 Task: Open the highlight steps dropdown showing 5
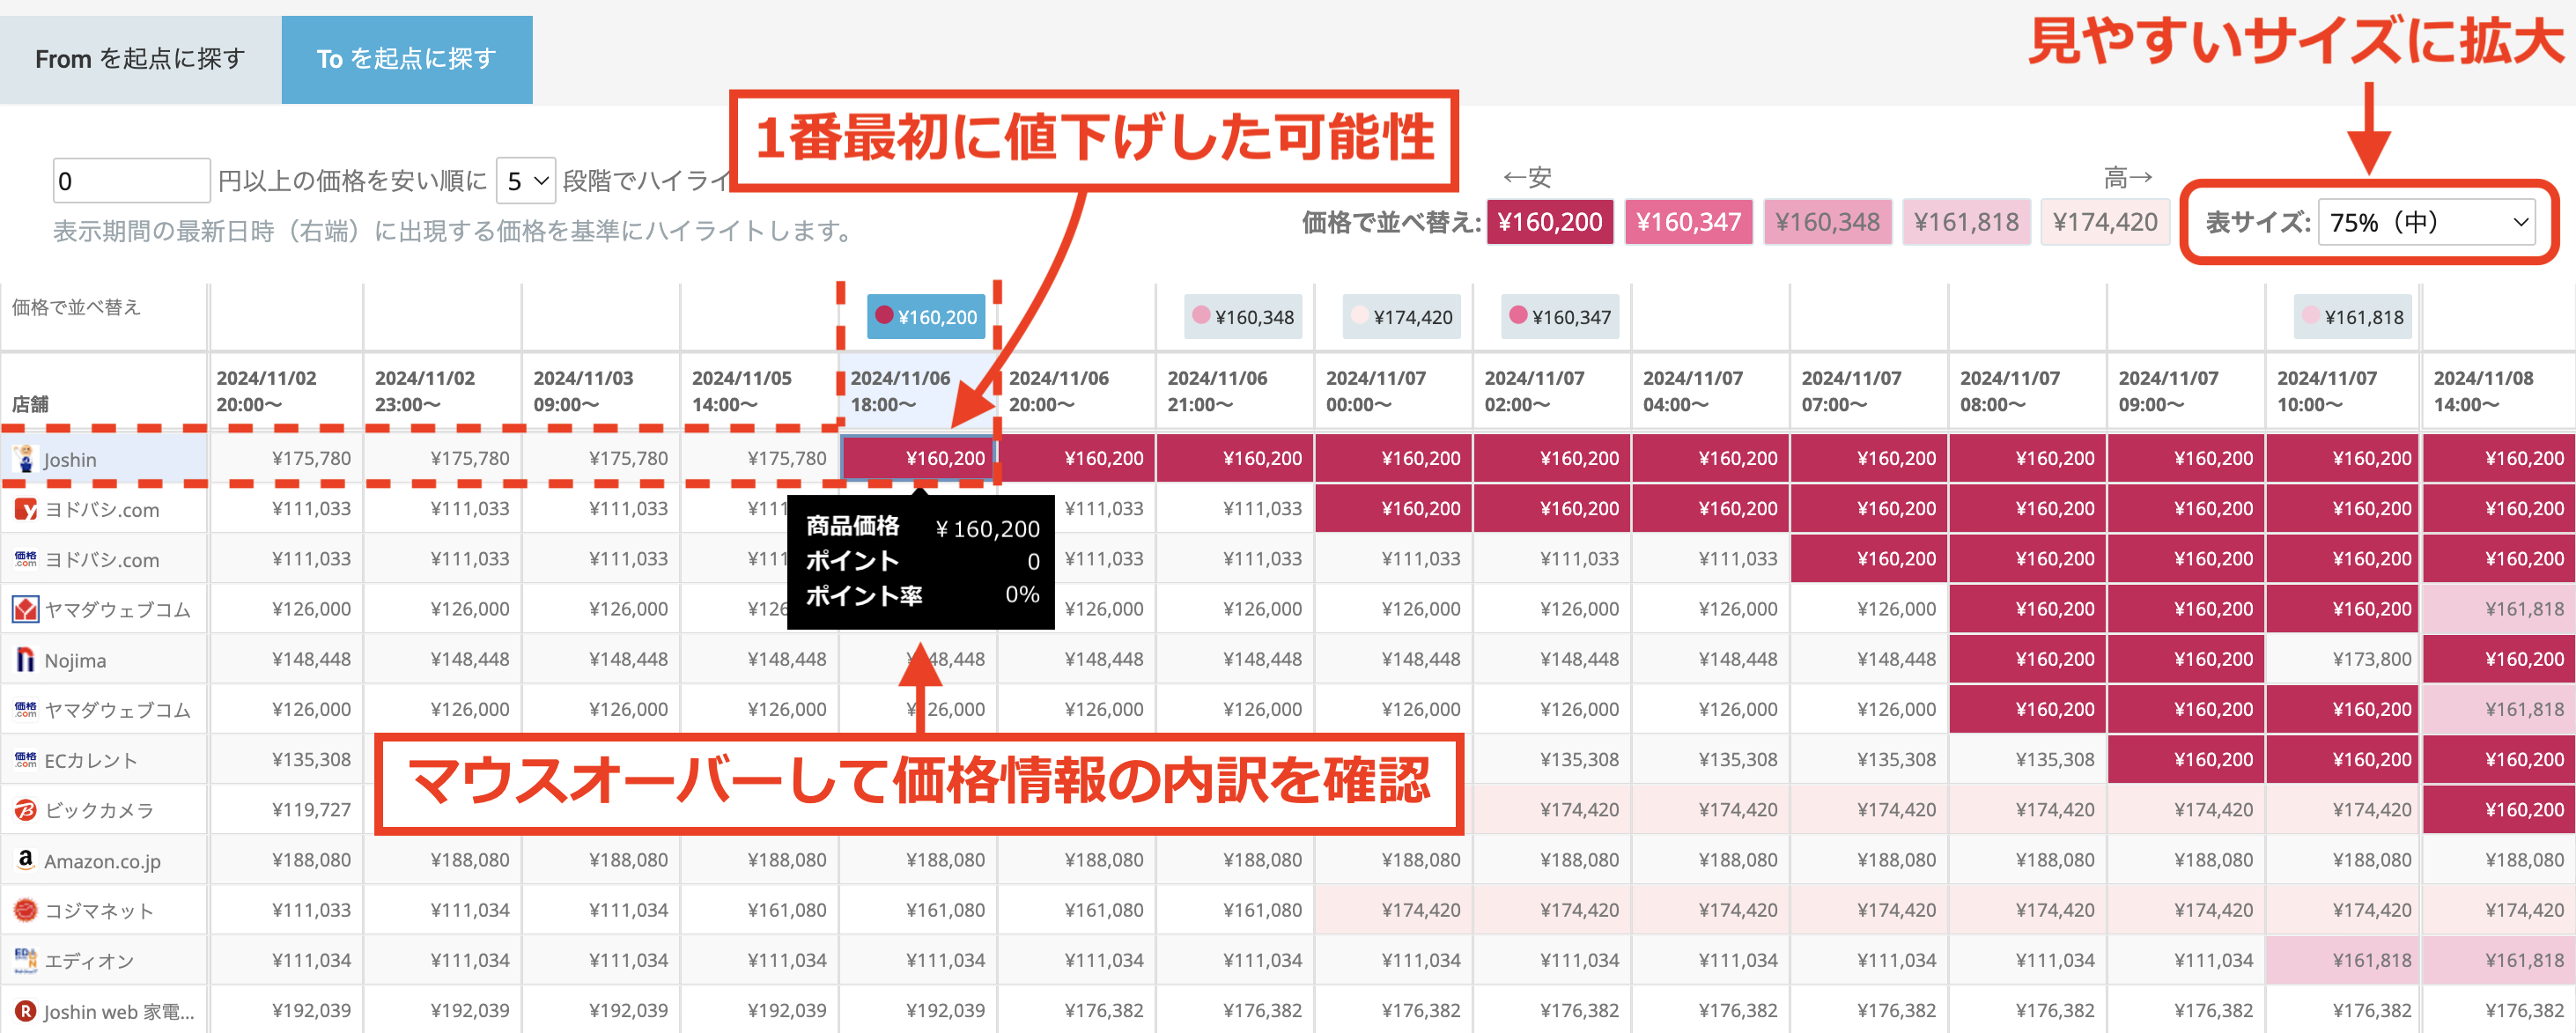click(x=526, y=181)
